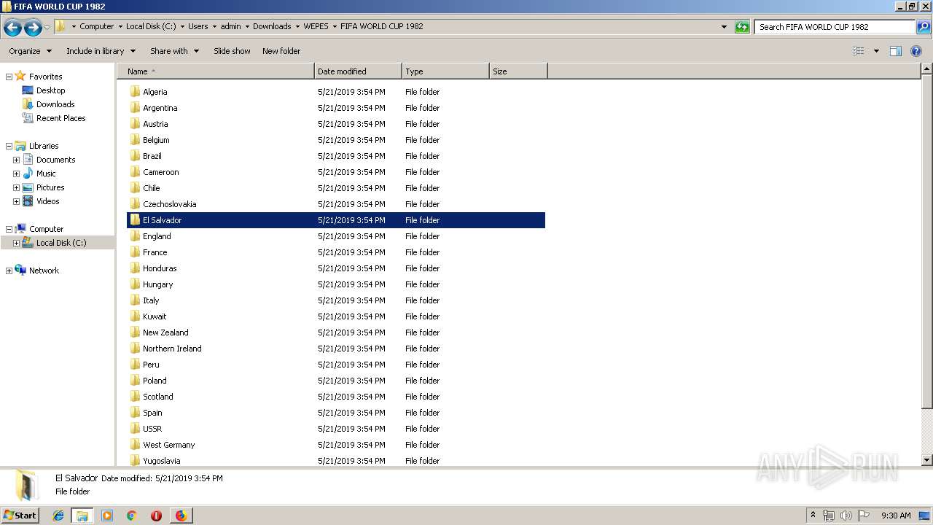
Task: Open the Start menu
Action: tap(20, 516)
